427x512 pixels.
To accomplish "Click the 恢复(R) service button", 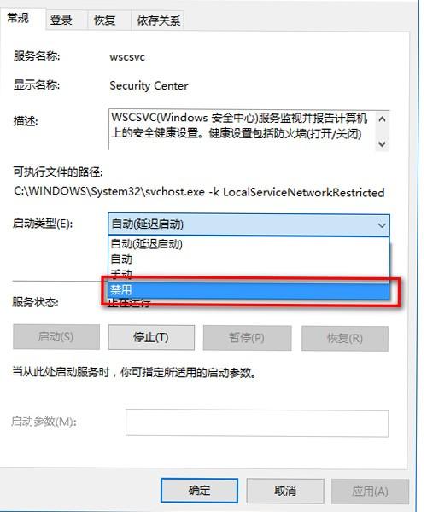I will [x=345, y=338].
